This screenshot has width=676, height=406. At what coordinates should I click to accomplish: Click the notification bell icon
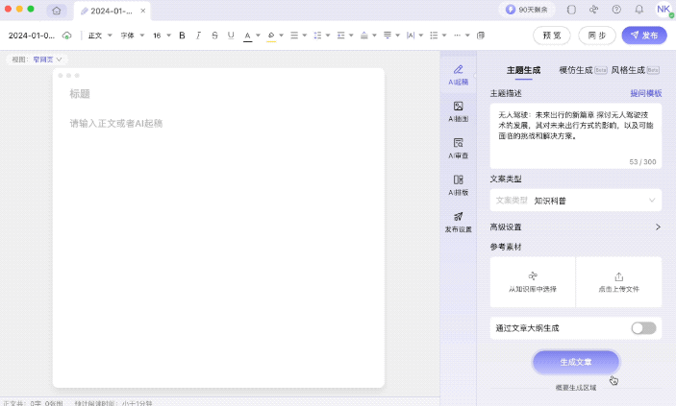[x=639, y=10]
